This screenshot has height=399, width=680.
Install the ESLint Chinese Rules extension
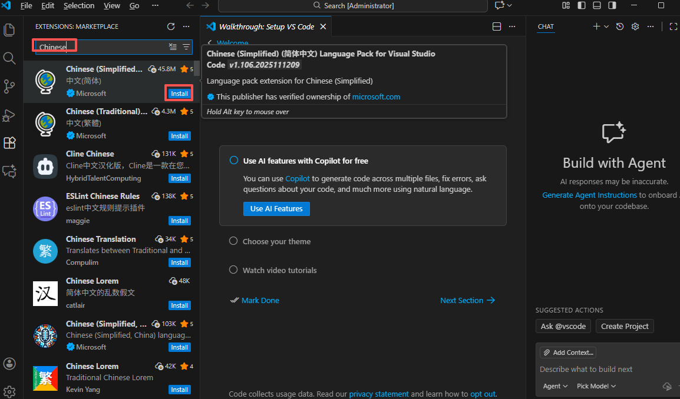point(179,221)
